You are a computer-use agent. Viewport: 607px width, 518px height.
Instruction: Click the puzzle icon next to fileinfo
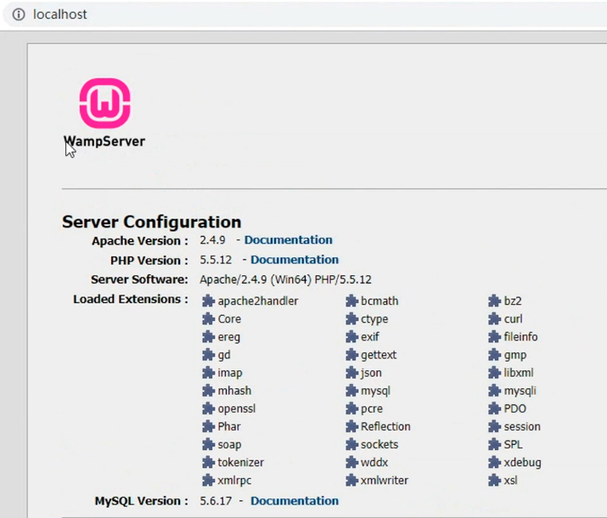[x=494, y=337]
